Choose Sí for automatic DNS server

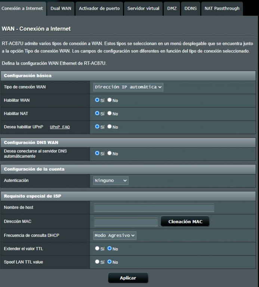[97, 153]
